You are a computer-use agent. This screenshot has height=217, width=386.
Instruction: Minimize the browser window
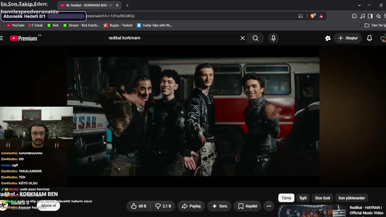[x=369, y=5]
